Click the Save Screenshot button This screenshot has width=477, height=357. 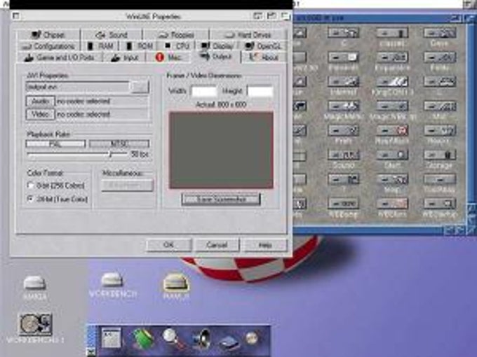(221, 199)
